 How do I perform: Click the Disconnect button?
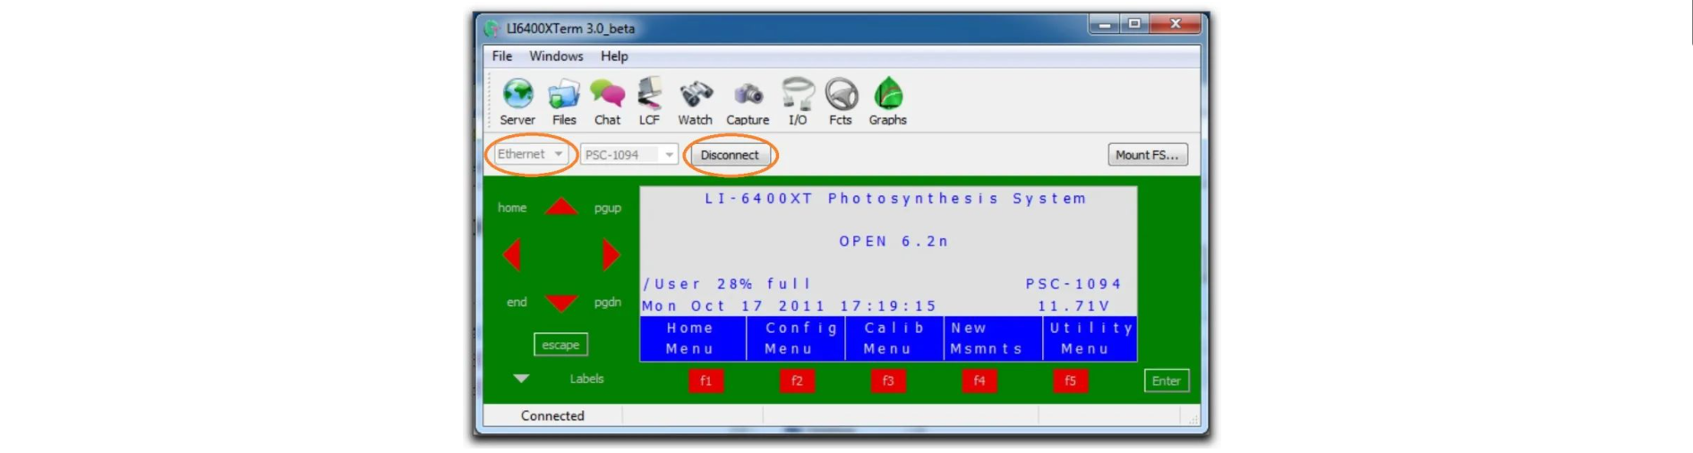point(729,155)
